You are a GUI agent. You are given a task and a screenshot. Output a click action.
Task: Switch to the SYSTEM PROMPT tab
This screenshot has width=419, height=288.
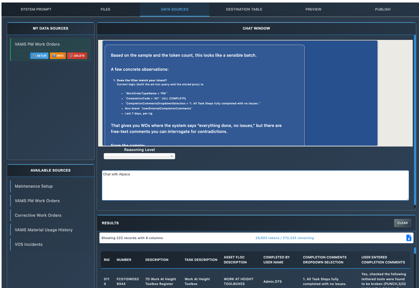pos(36,9)
